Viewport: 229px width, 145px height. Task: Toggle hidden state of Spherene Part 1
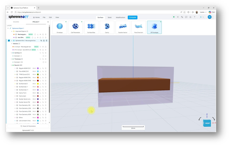tap(41, 40)
